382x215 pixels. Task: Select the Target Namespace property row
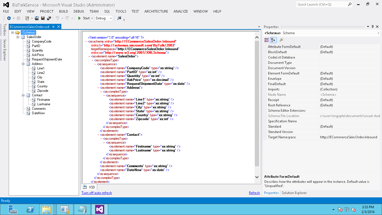322,137
